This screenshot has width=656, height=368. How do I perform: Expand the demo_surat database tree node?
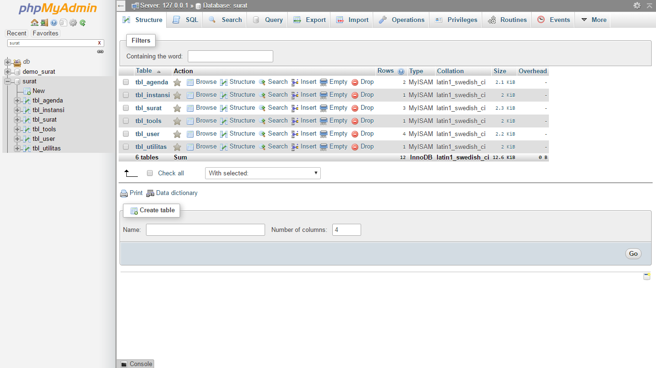click(x=8, y=72)
